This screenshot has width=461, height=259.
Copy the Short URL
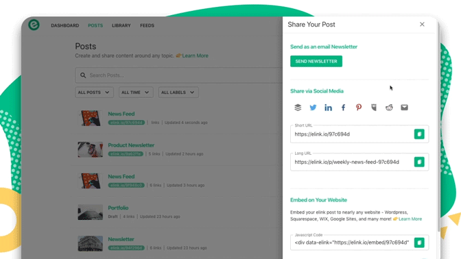coord(419,134)
